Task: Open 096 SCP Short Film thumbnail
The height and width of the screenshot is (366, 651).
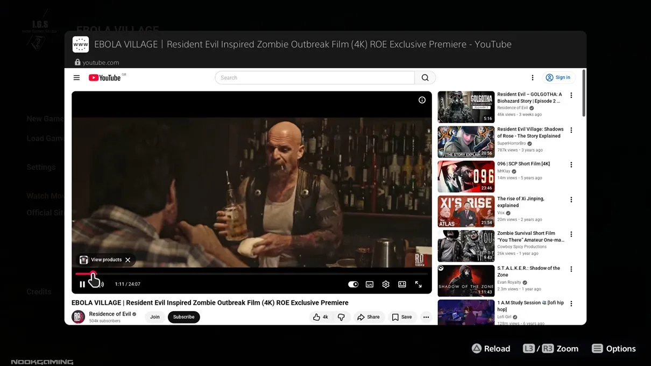Action: pyautogui.click(x=466, y=176)
